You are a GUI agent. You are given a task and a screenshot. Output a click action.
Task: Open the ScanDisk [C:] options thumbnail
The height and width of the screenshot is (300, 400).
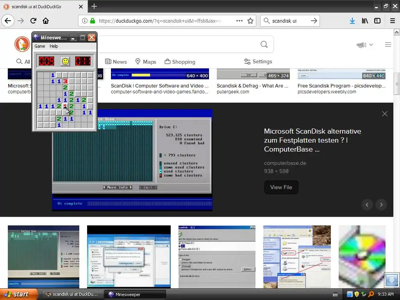(217, 257)
